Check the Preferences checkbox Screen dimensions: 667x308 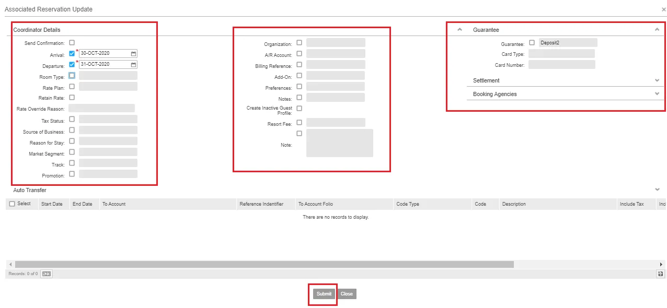point(300,87)
